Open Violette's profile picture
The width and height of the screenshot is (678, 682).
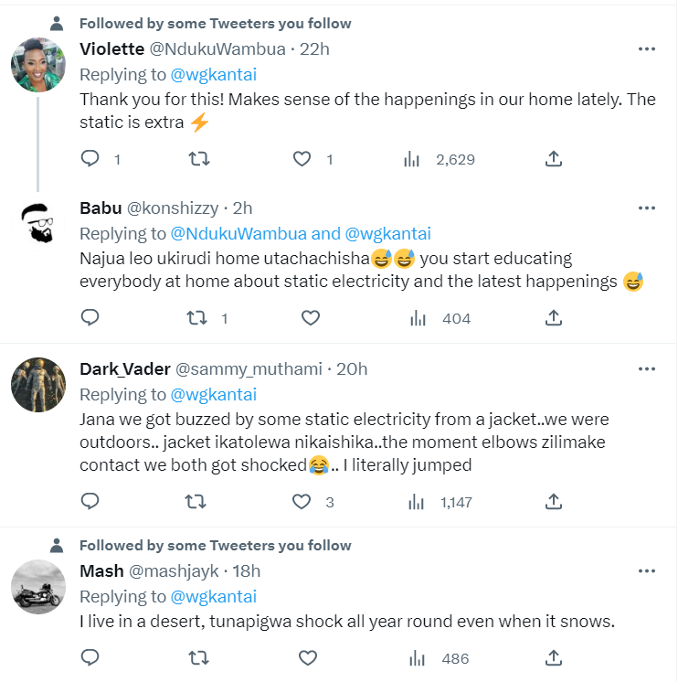tap(38, 65)
